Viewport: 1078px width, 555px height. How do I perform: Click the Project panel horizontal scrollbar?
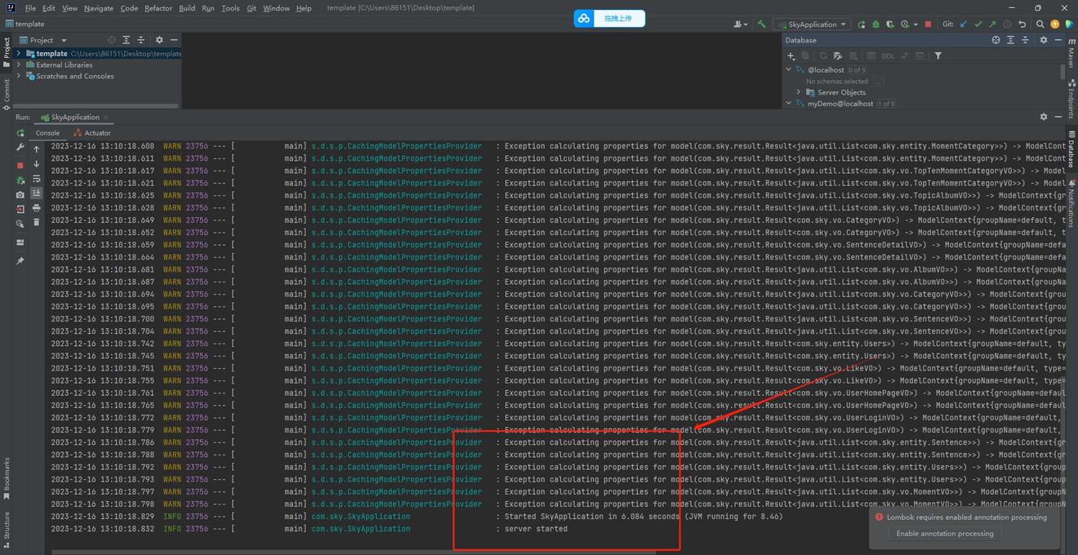(98, 105)
